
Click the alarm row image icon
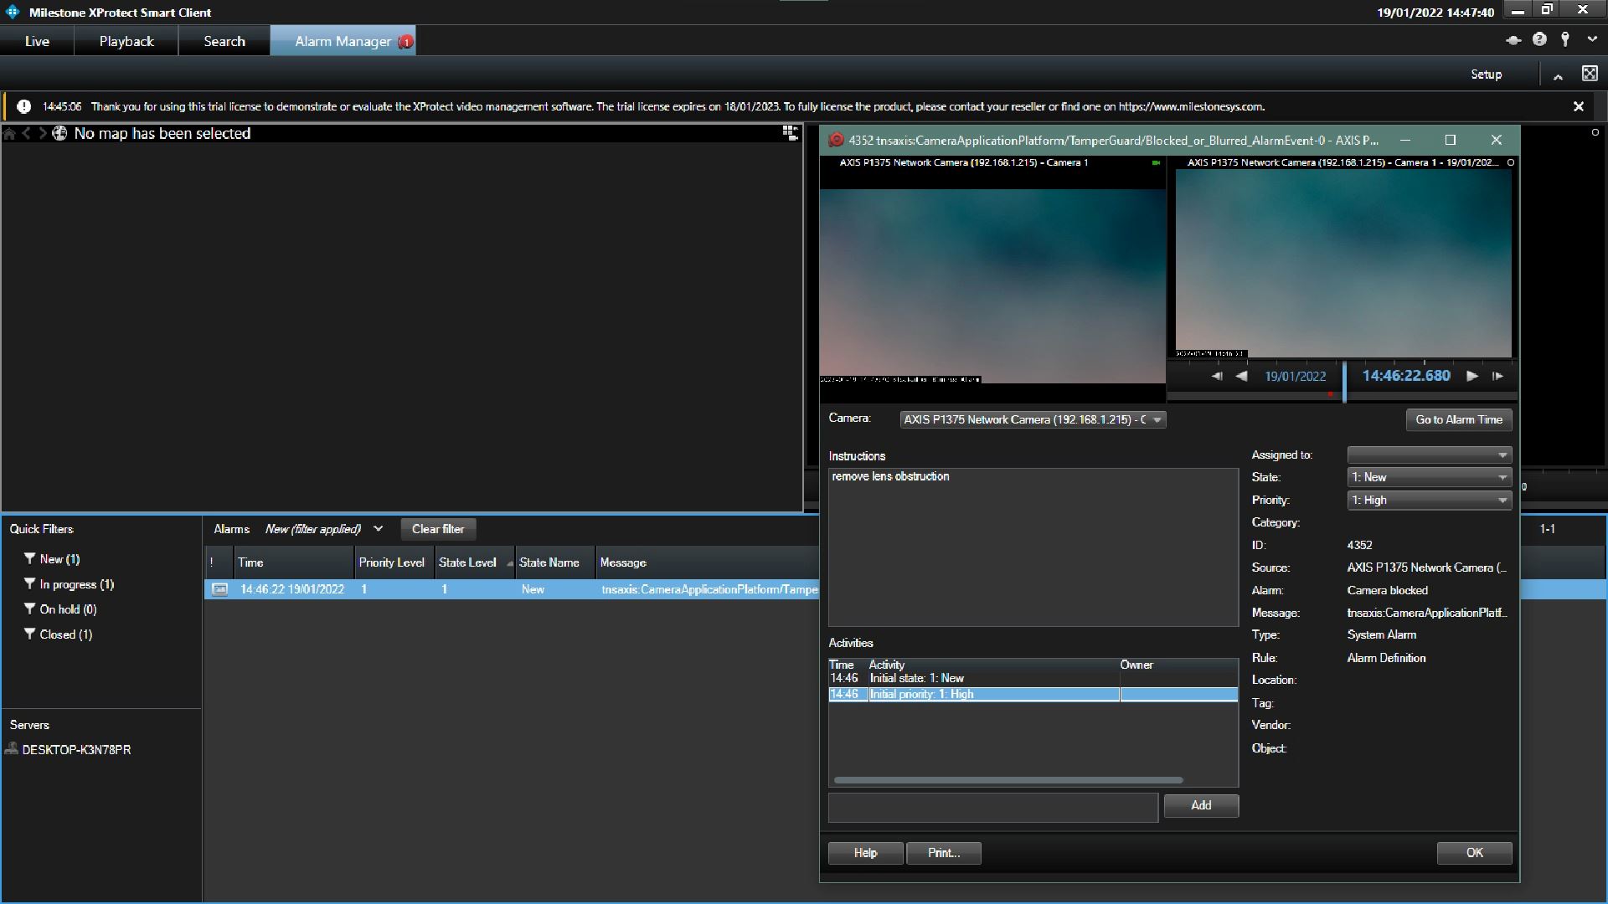(219, 589)
